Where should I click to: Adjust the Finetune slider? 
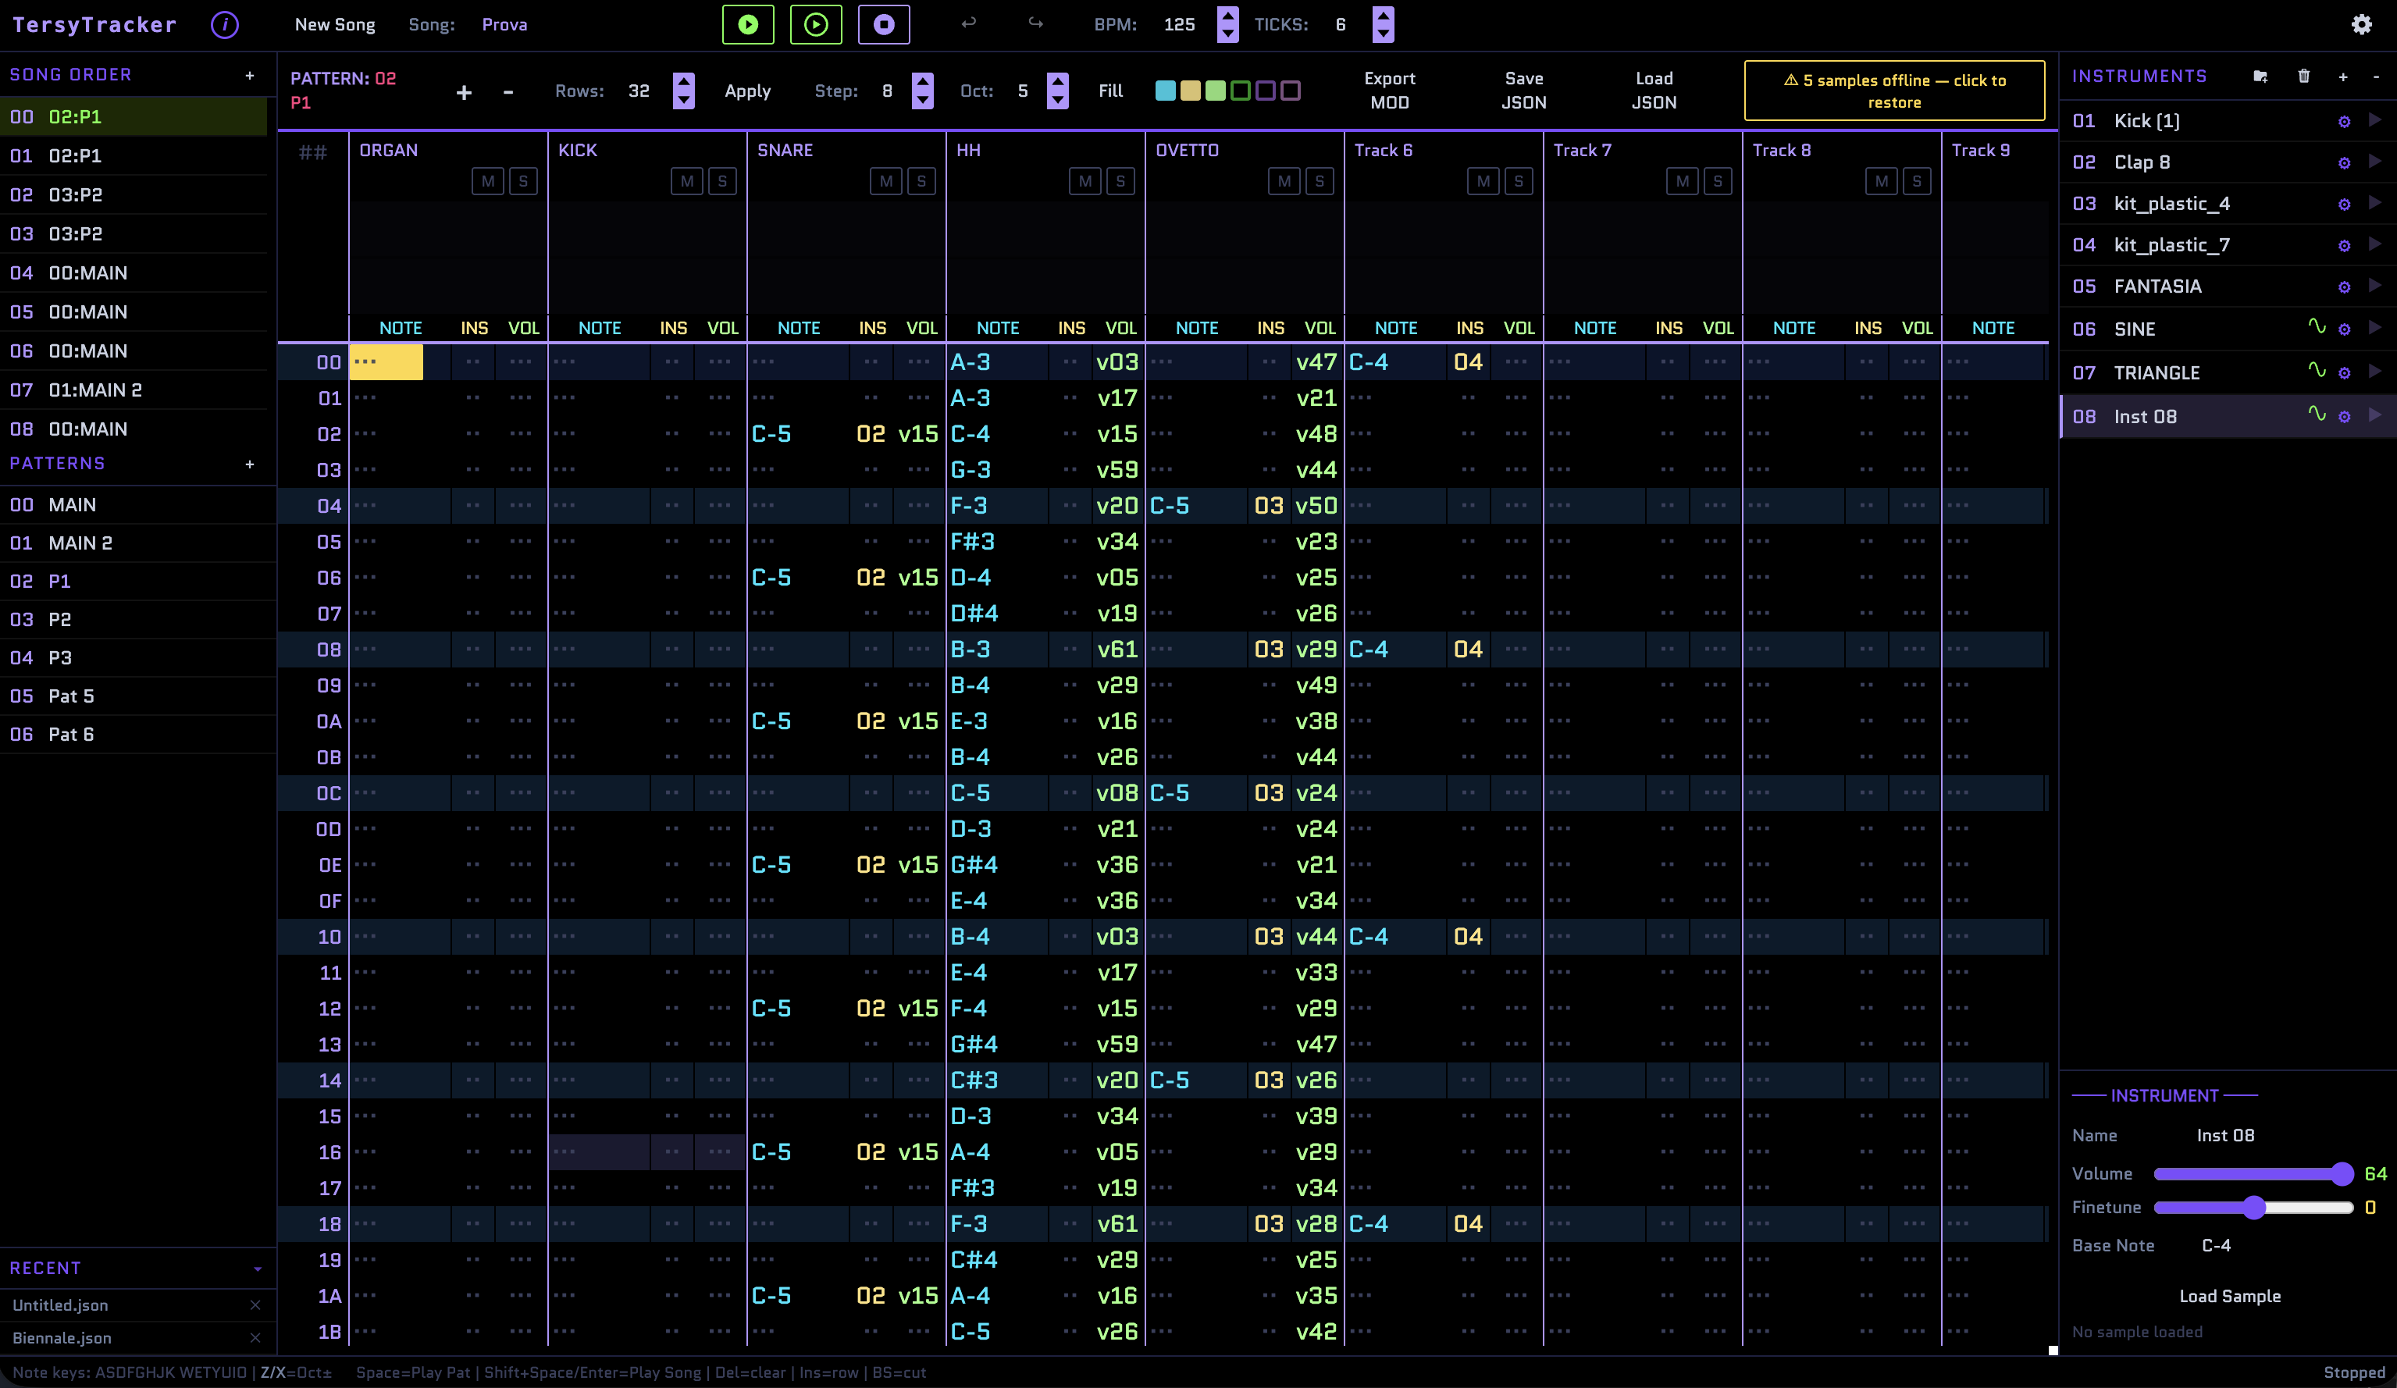pyautogui.click(x=2253, y=1208)
